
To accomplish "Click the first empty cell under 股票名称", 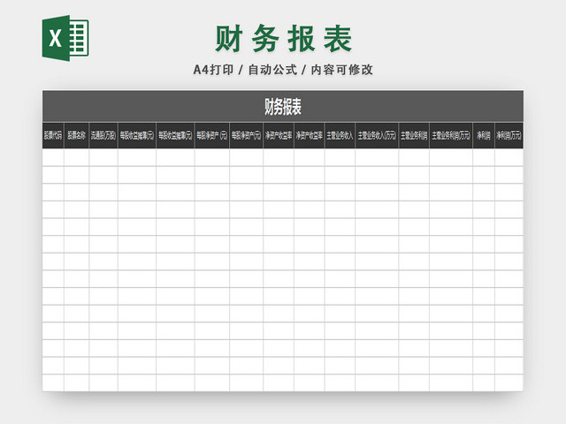I will tap(77, 157).
